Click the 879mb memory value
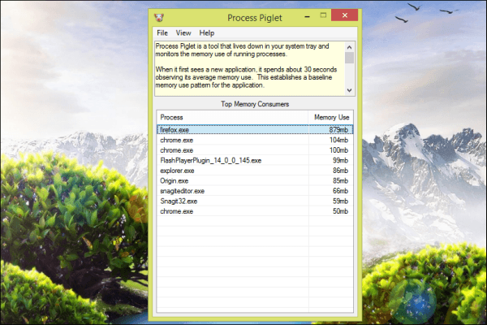Viewport: 487px width, 325px height. (338, 130)
